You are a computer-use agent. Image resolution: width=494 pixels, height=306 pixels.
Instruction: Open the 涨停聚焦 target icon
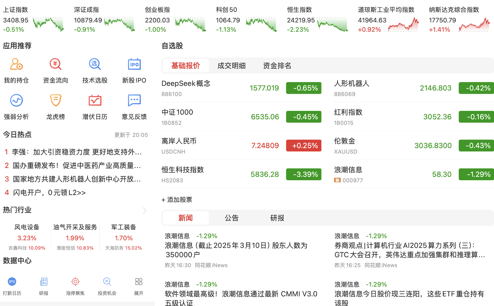[75, 282]
